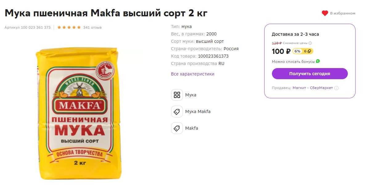This screenshot has height=191, width=366.
Task: Click the Артикул 100 023 361 373 text
Action: 27,27
